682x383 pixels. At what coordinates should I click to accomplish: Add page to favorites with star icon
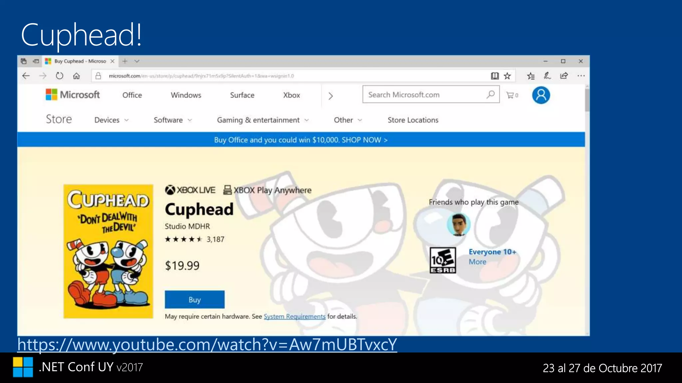click(x=507, y=76)
